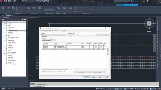
Task: Expand the Pipe Networks node under Drawing1
Action: pyautogui.click(x=5, y=40)
